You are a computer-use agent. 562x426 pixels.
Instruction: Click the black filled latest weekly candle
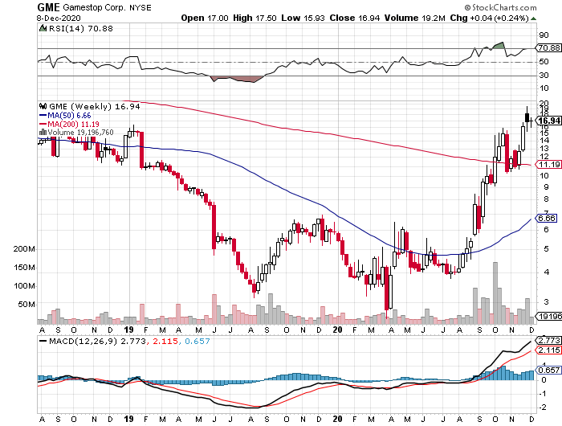tap(527, 117)
